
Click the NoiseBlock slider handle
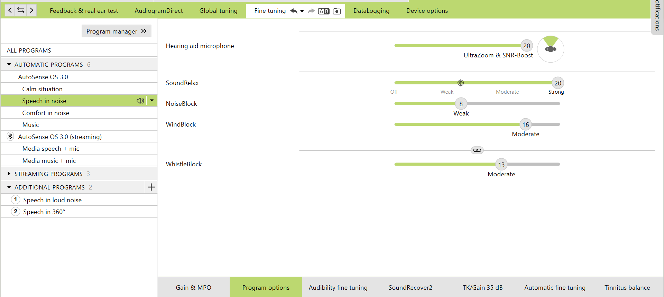(461, 104)
